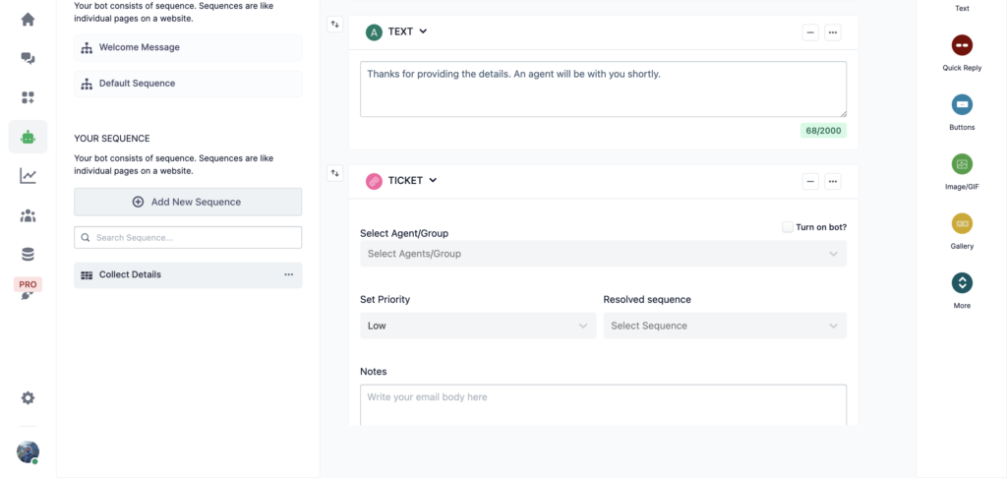Add an Image/GIF block
Image resolution: width=1007 pixels, height=478 pixels.
[962, 164]
